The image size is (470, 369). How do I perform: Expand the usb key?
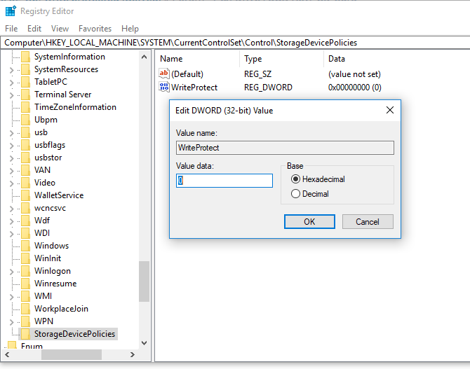(11, 133)
